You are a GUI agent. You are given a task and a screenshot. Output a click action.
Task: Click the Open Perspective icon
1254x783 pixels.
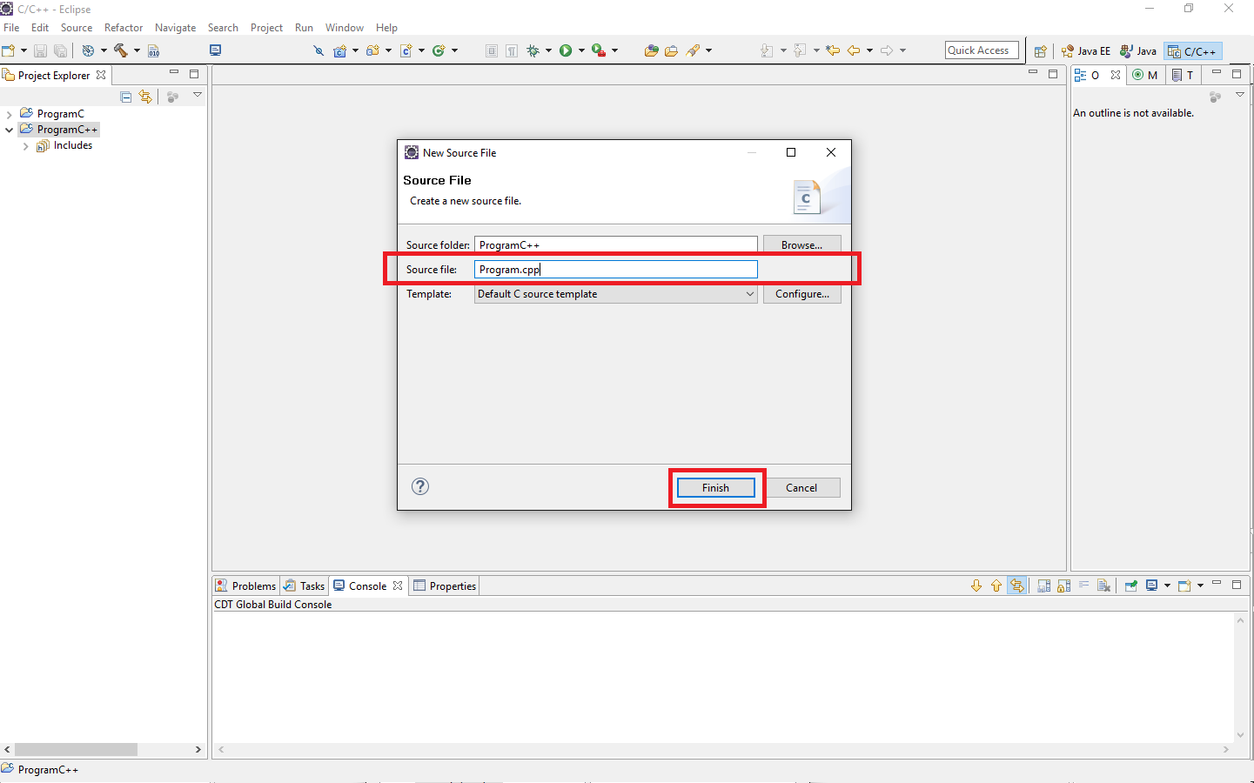point(1041,50)
